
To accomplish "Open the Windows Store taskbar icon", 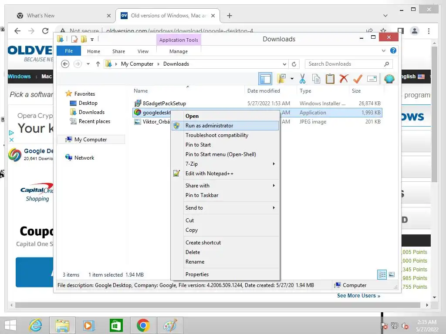I will [116, 325].
